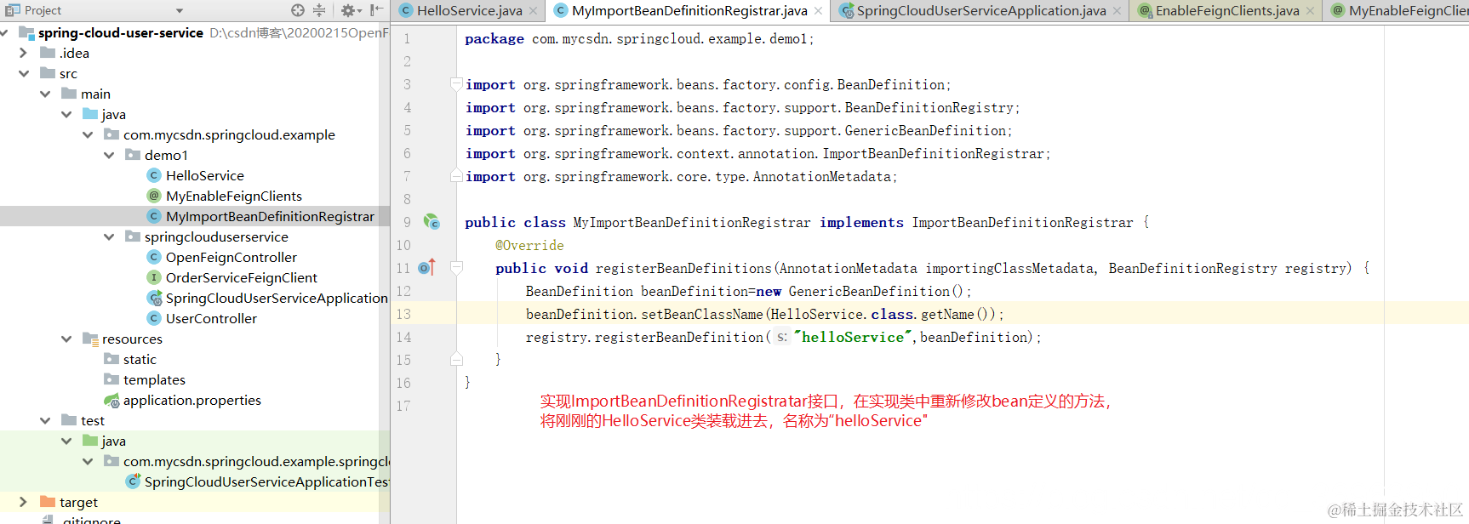Select HelloService class in project tree
The width and height of the screenshot is (1469, 524).
pos(205,175)
